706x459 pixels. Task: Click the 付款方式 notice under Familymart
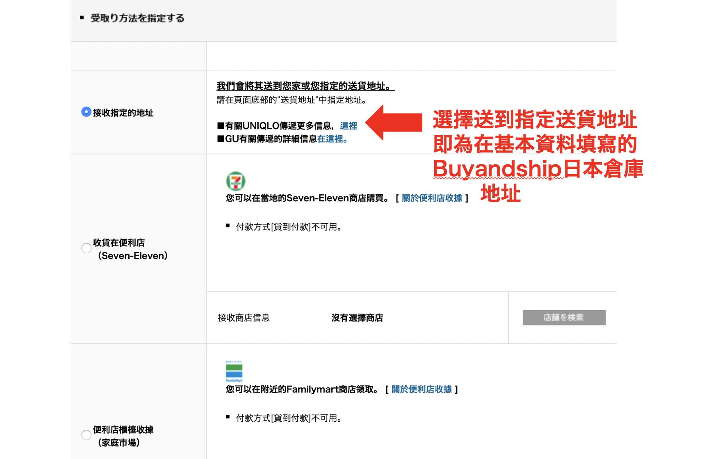[x=289, y=418]
